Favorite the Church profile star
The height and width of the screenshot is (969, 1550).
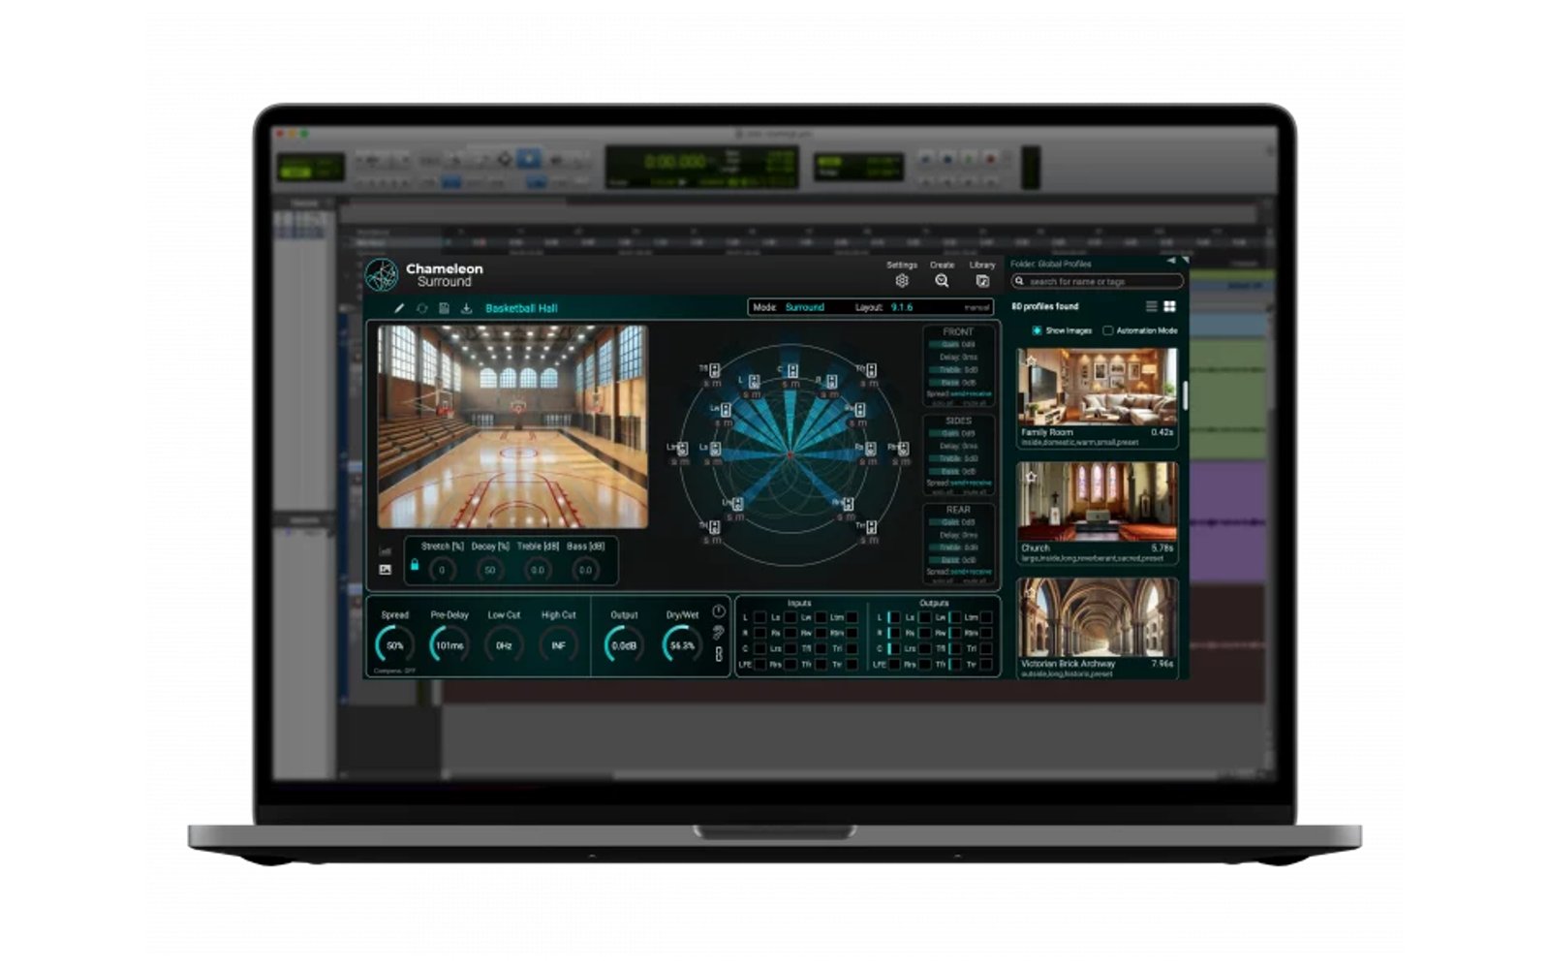(1031, 476)
